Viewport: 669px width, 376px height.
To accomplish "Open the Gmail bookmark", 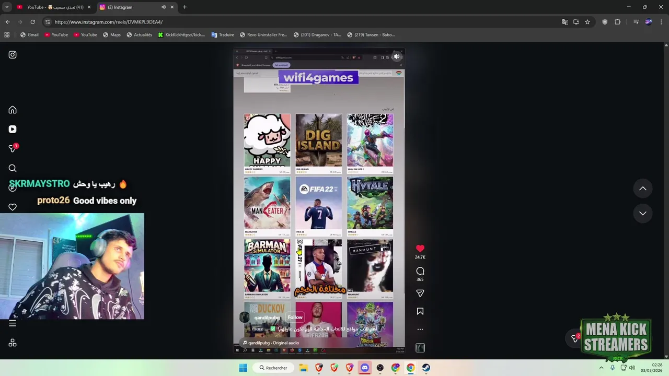I will pos(29,35).
